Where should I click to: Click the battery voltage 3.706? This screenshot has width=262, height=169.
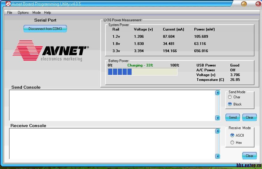[x=235, y=75]
